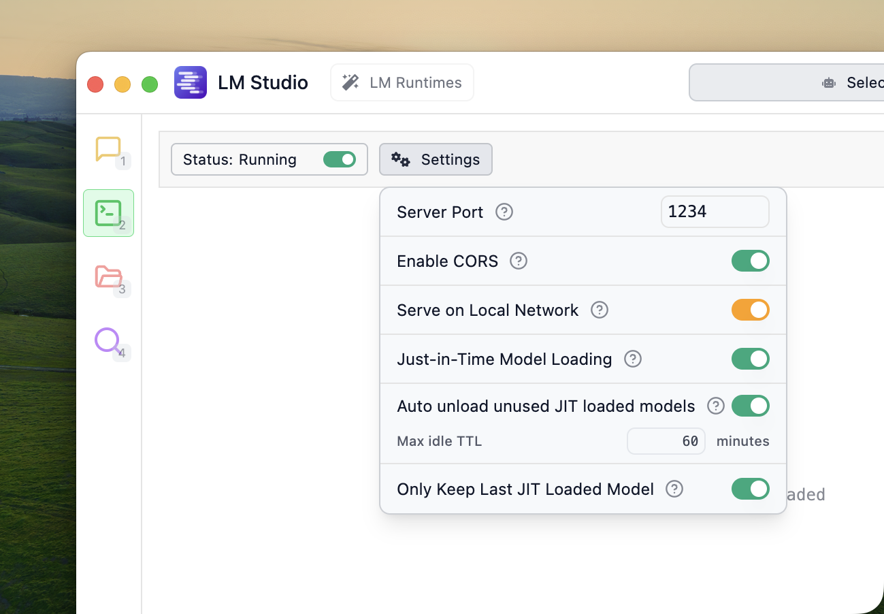The height and width of the screenshot is (614, 884).
Task: Open the My Models folder icon
Action: click(x=108, y=277)
